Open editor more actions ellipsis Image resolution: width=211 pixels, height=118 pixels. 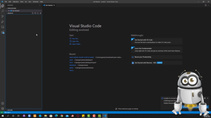(208, 5)
